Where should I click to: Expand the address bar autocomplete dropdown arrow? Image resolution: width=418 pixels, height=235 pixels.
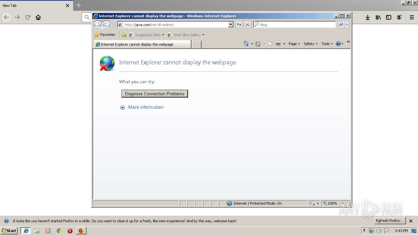click(231, 24)
